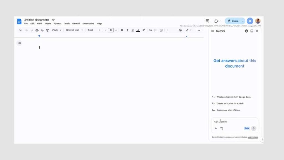Open the Extensions menu
This screenshot has width=284, height=160.
click(x=88, y=24)
